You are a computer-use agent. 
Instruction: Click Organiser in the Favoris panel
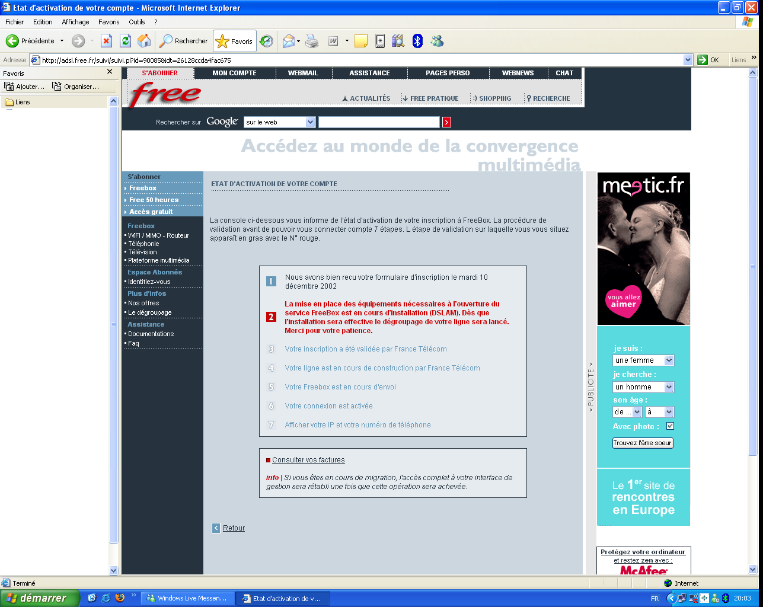coord(76,87)
